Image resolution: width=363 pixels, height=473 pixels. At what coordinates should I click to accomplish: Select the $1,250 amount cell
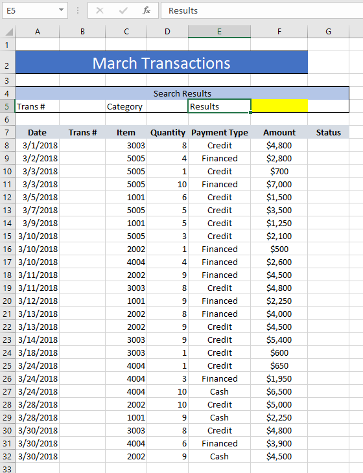point(279,224)
